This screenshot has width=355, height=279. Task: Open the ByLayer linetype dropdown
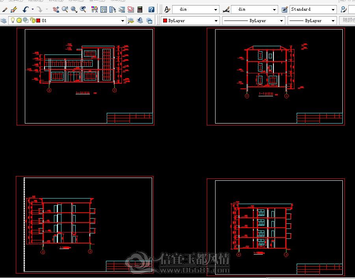254,21
